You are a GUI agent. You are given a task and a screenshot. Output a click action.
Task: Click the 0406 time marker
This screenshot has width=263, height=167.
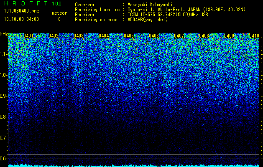154,36
